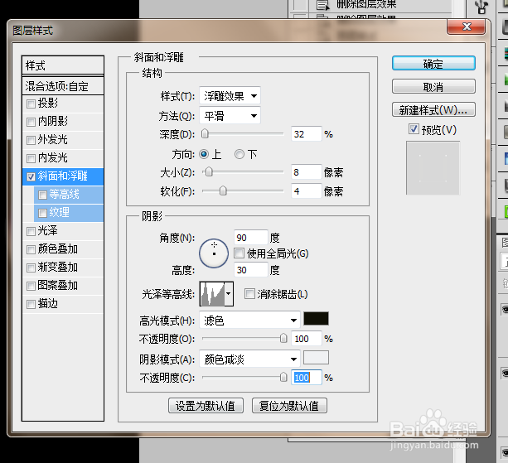Check 消除锯齿(L) option

(249, 294)
